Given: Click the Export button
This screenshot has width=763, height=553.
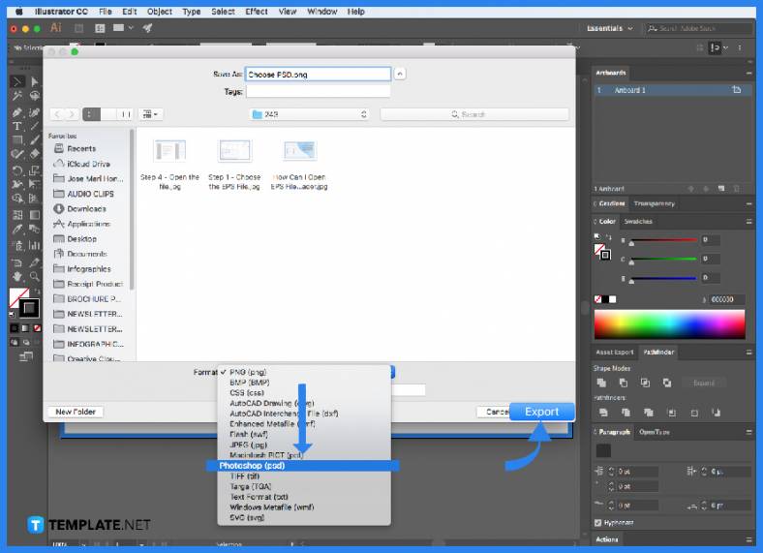Looking at the screenshot, I should point(541,412).
